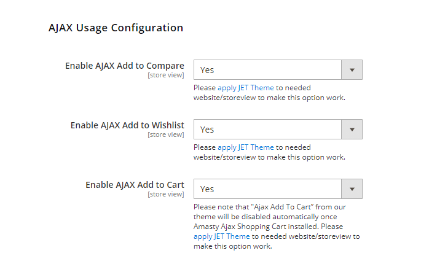
Task: Open the Enable AJAX Add to Wishlist select
Action: pos(268,130)
